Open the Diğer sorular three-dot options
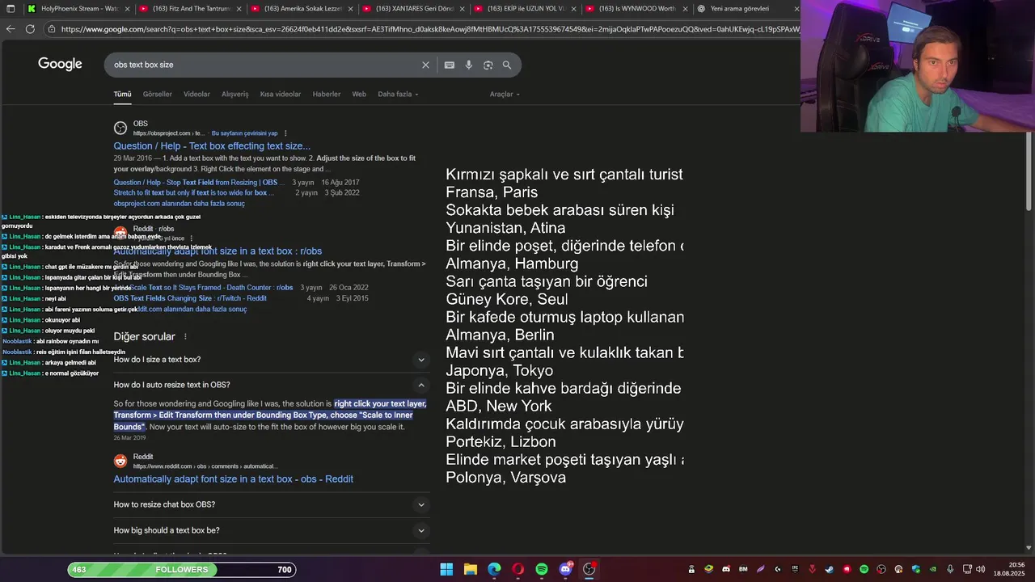Viewport: 1035px width, 582px height. 185,336
